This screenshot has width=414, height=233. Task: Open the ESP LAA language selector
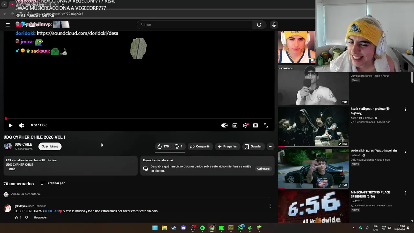coord(376,228)
